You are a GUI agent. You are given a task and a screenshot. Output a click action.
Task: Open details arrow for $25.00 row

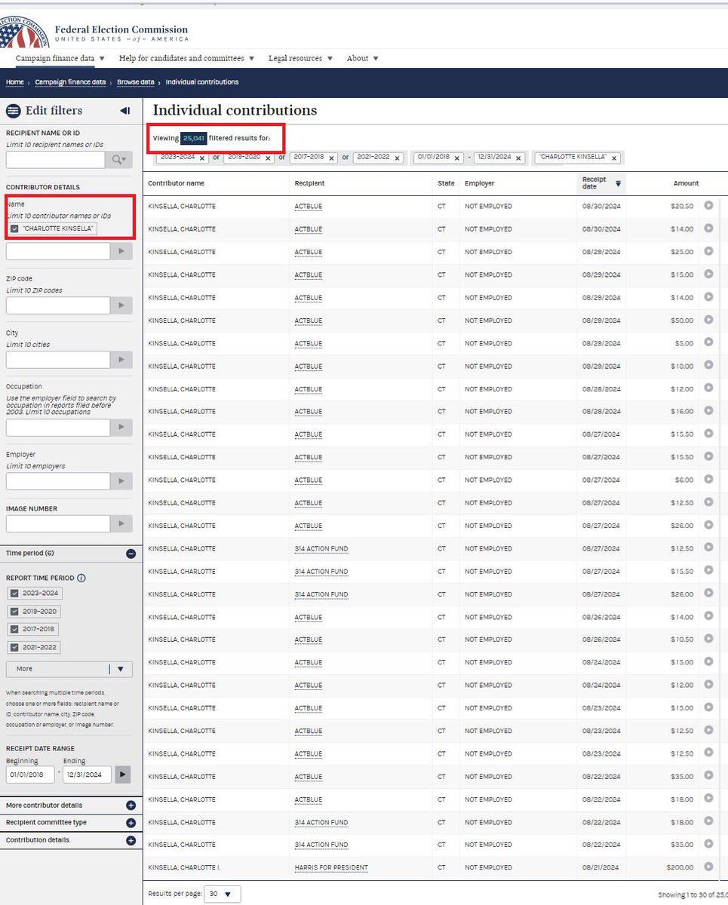(708, 251)
